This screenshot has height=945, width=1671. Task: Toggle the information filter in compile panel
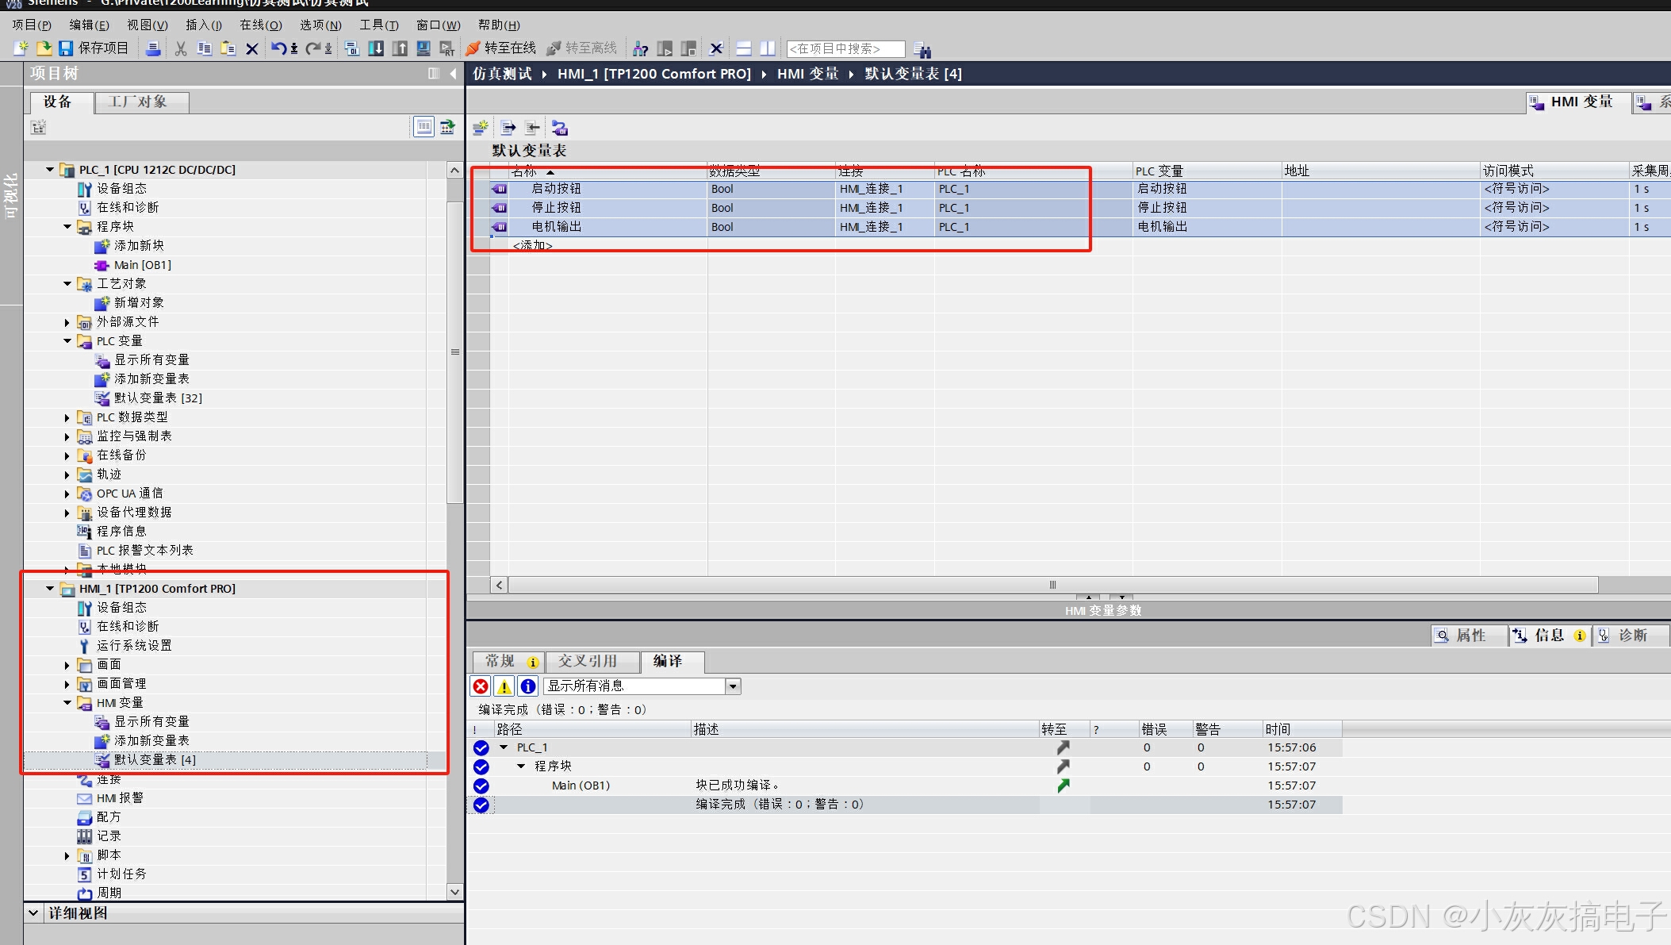pos(528,686)
